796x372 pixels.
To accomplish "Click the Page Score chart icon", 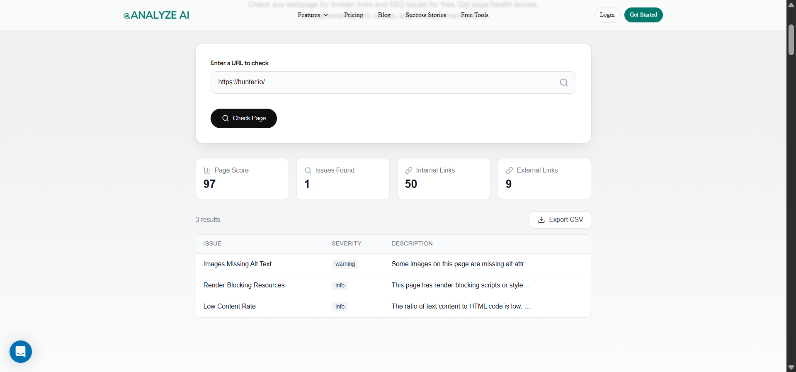I will [x=207, y=170].
